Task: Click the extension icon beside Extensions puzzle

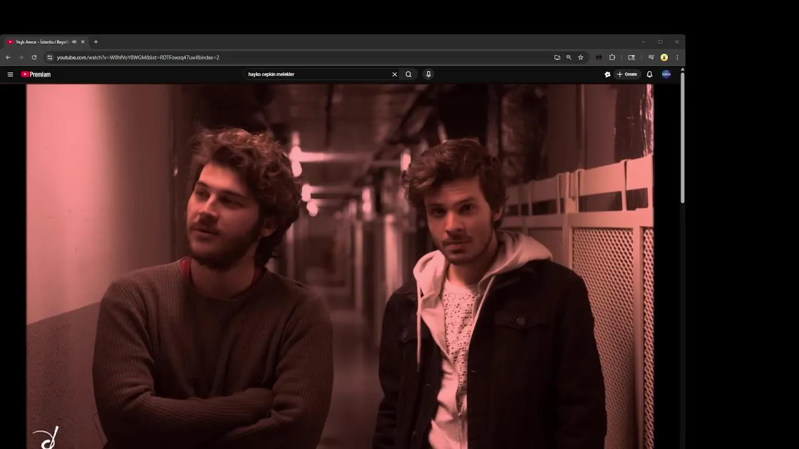Action: coord(599,57)
